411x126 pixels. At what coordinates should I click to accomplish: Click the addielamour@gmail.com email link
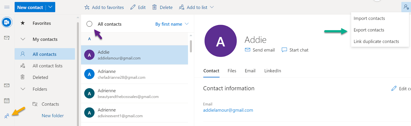click(228, 110)
